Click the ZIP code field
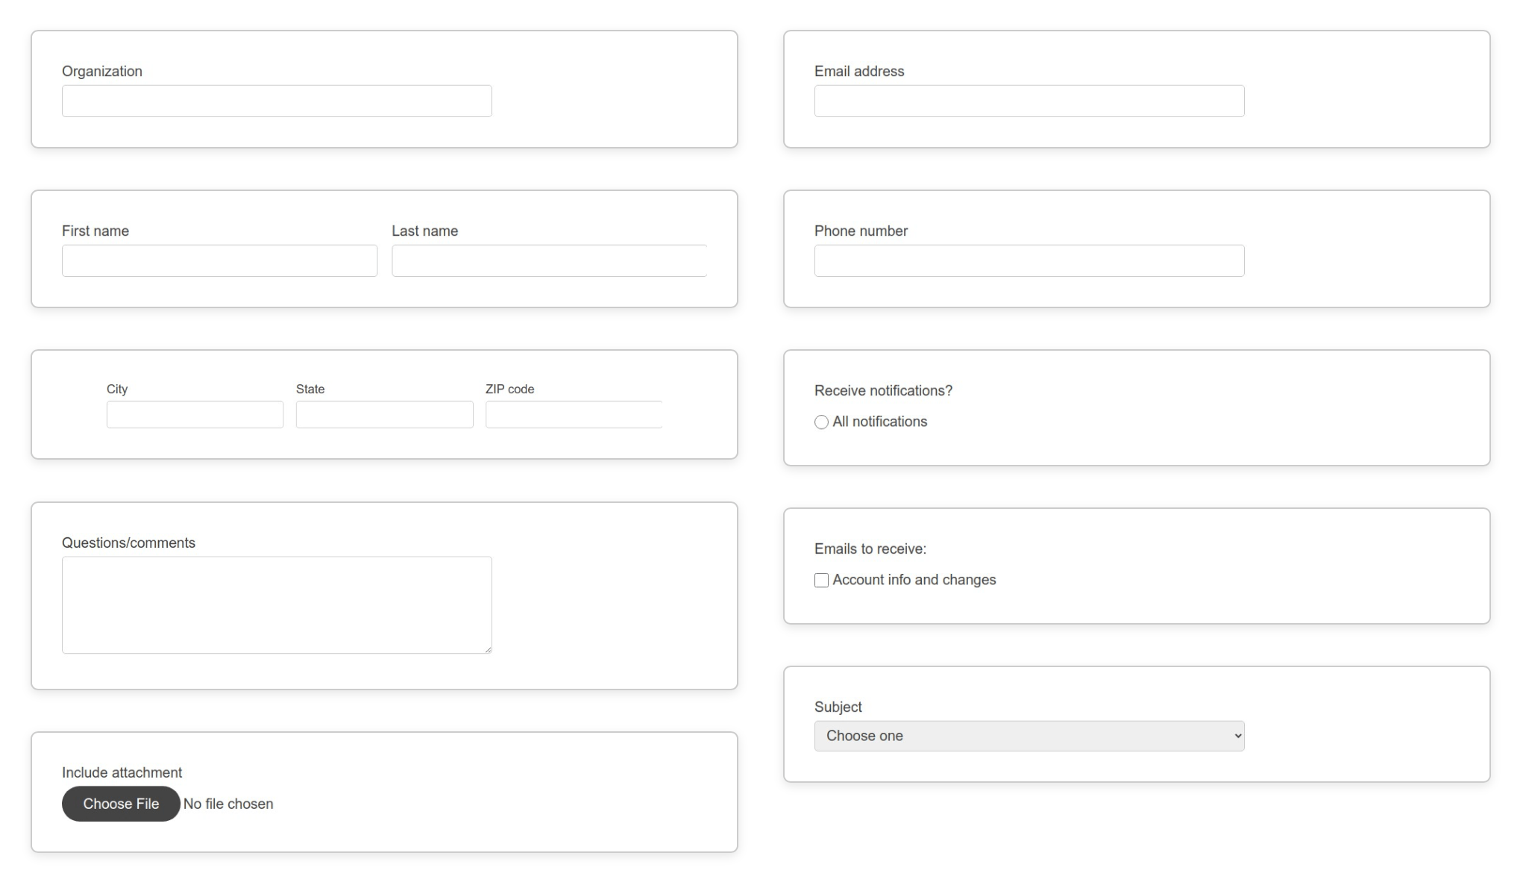Viewport: 1526px width, 888px height. (x=574, y=414)
